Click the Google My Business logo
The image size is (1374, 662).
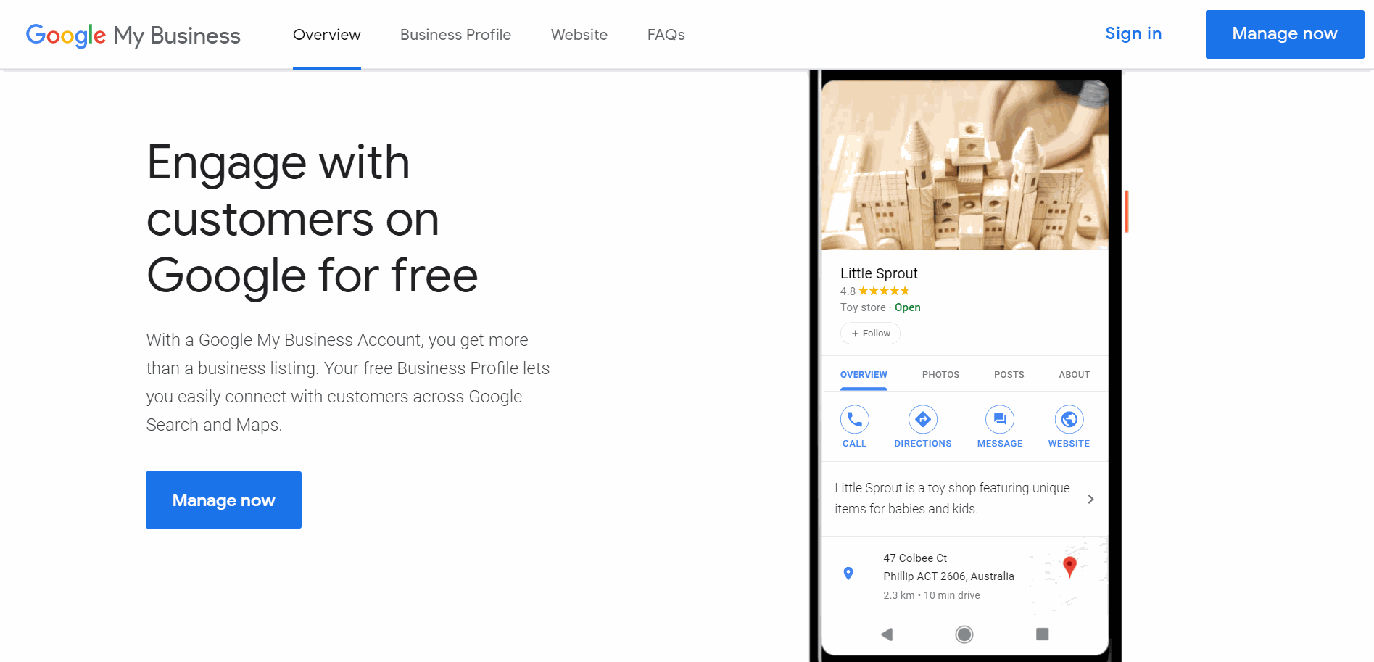tap(133, 35)
